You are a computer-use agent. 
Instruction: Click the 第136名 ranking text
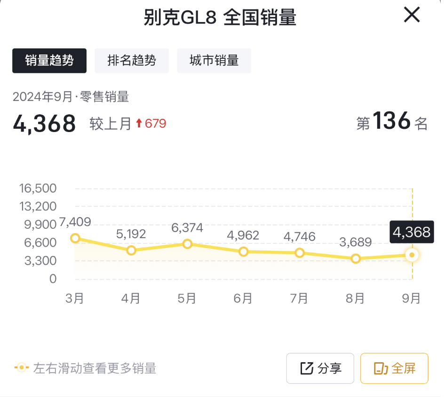click(392, 123)
